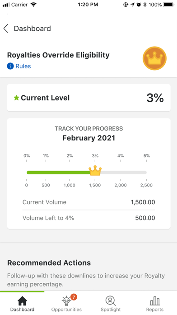Tap the Recommended Actions heading
Image resolution: width=177 pixels, height=315 pixels.
[49, 263]
